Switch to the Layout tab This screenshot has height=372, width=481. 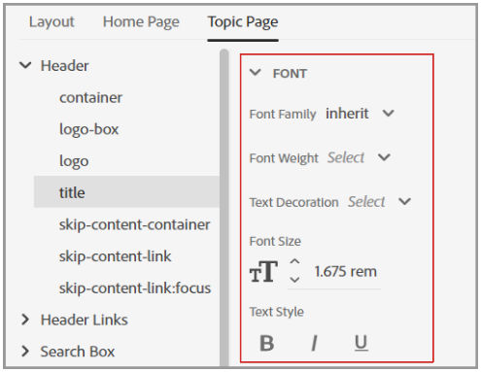(x=52, y=22)
